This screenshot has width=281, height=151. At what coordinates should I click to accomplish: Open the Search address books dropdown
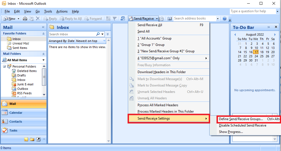pos(218,18)
